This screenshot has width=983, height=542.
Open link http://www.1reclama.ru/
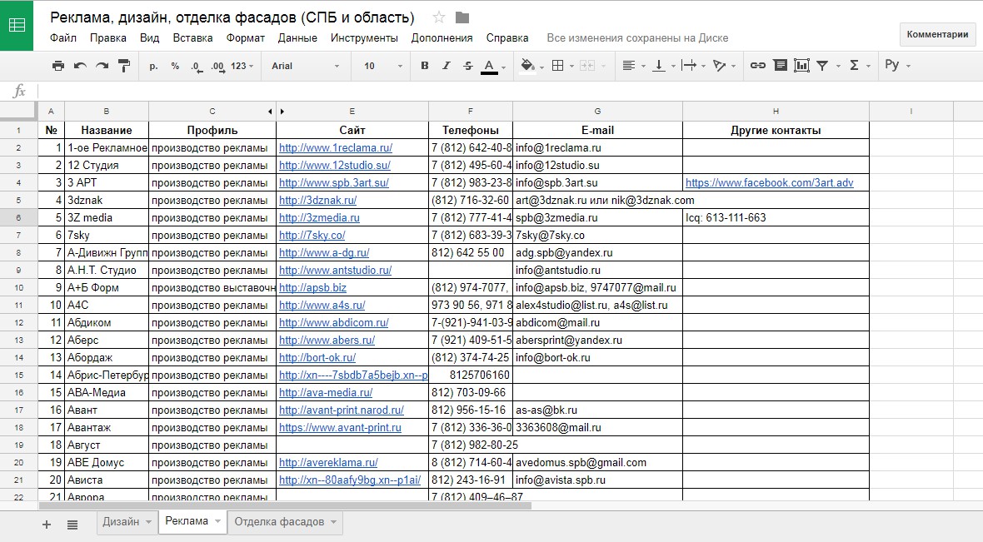tap(336, 148)
